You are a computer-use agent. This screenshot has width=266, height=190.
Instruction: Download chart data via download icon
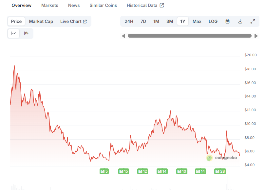coord(240,21)
